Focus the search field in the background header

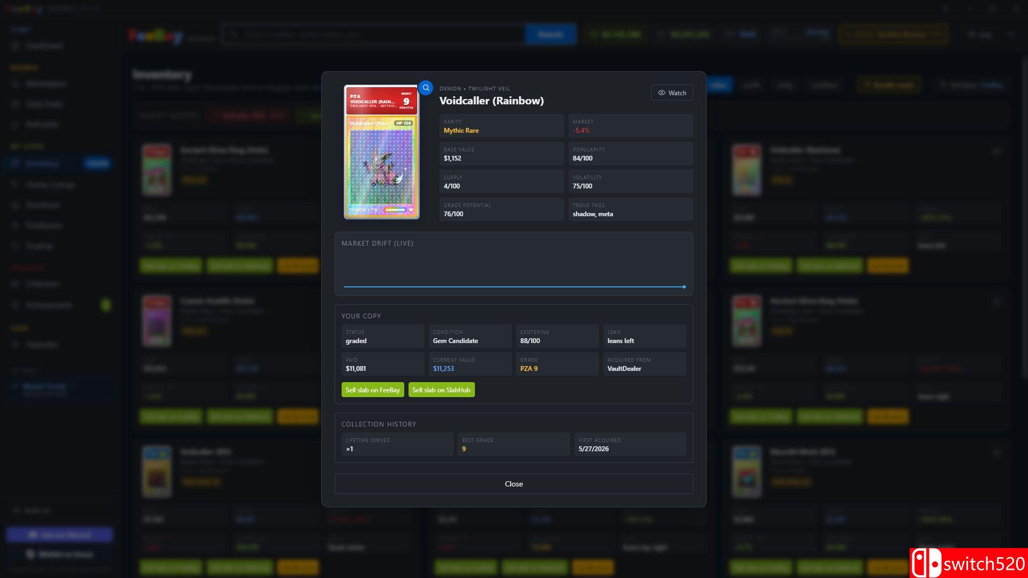coord(375,34)
